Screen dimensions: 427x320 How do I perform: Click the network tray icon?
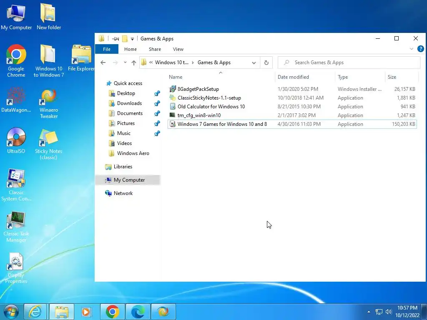coord(379,312)
